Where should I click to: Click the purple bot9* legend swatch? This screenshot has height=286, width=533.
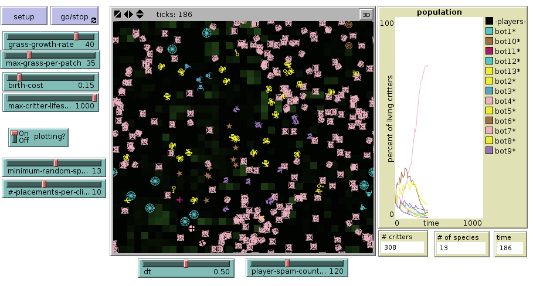coord(489,151)
